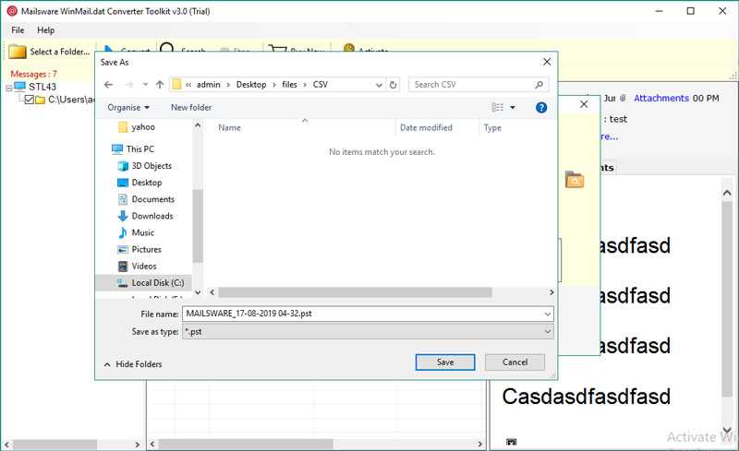Click the bottom left pane horizontal scrollbar

point(55,445)
